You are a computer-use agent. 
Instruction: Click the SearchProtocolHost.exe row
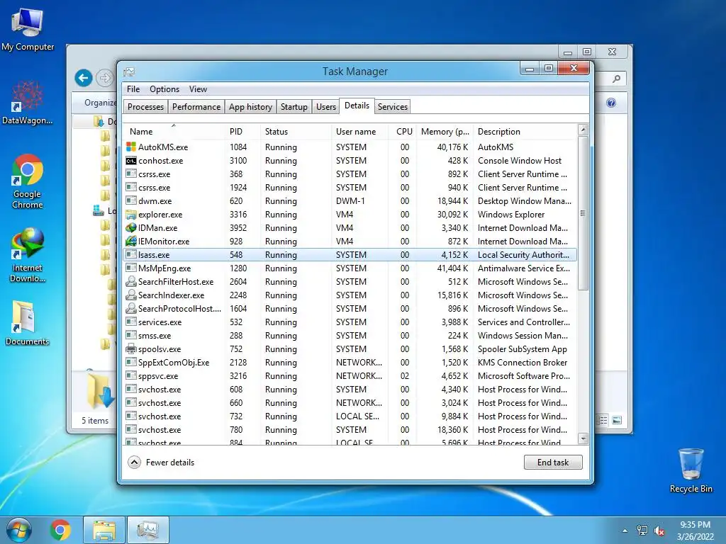pyautogui.click(x=350, y=309)
